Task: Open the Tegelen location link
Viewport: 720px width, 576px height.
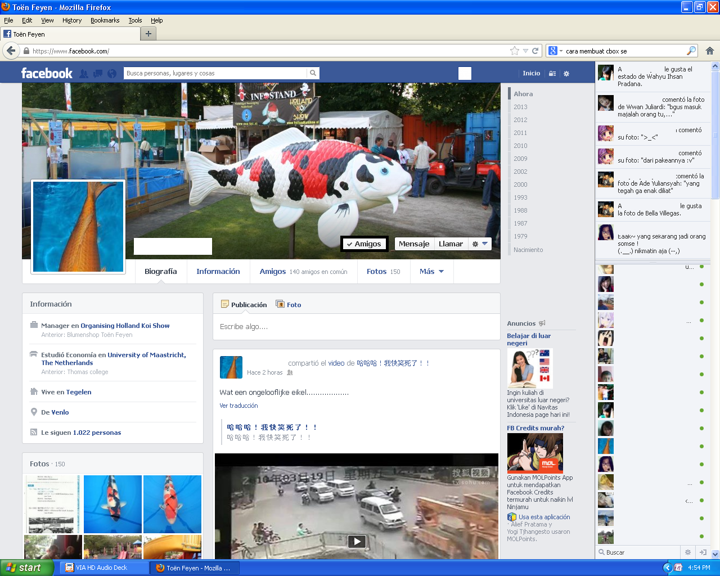Action: tap(79, 392)
